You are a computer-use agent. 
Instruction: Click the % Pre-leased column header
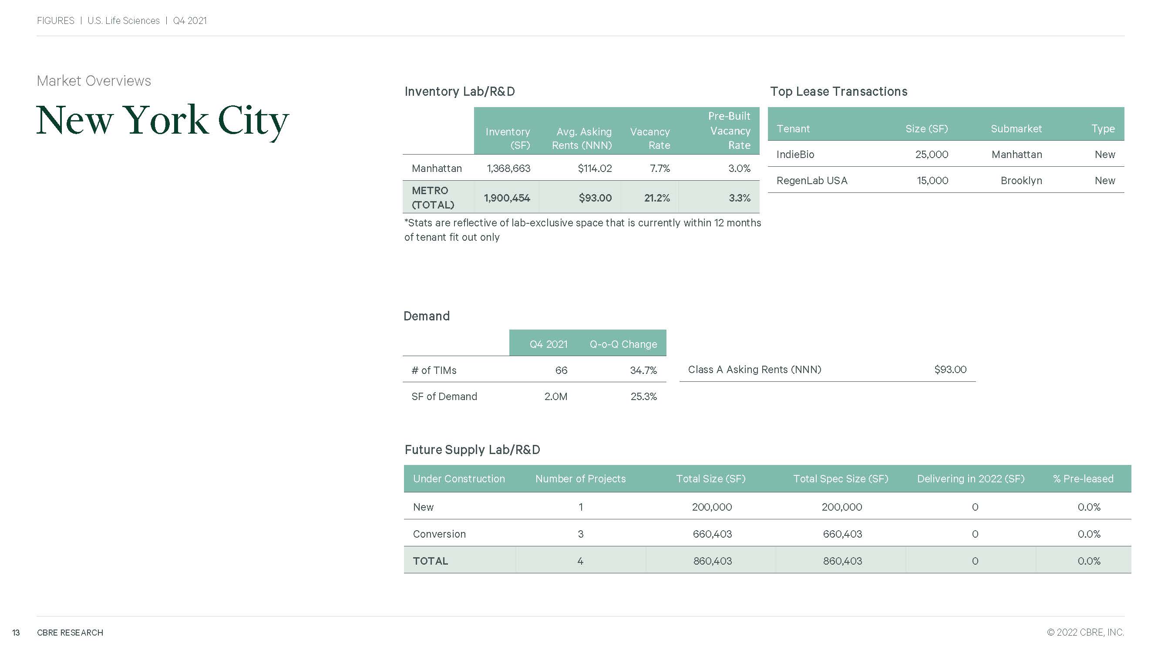(x=1083, y=478)
